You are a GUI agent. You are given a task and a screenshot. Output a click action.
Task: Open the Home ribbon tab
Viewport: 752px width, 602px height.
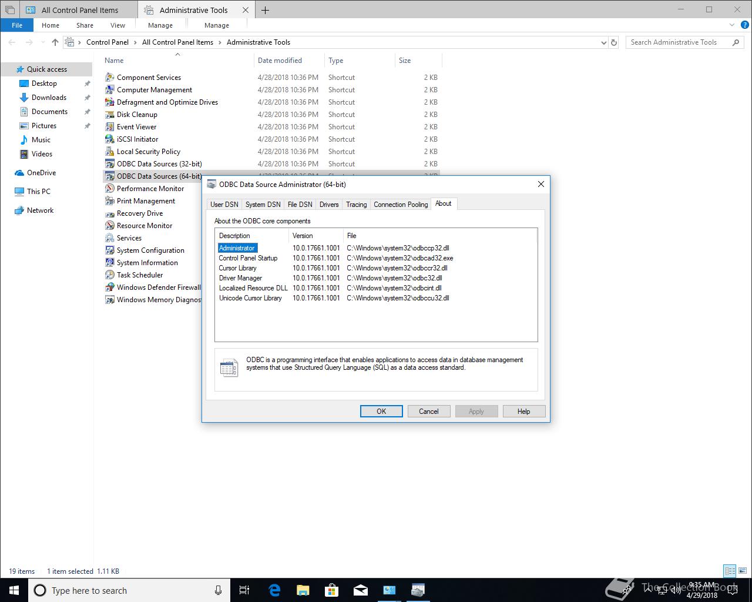(x=51, y=25)
